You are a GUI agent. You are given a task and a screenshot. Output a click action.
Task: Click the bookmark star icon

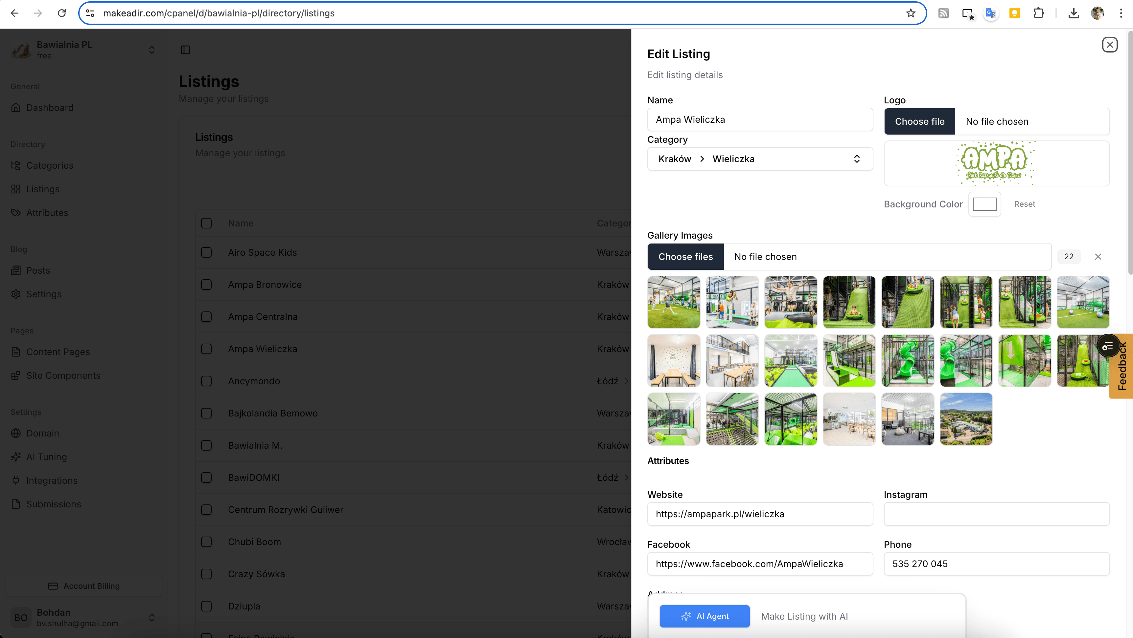click(x=911, y=13)
